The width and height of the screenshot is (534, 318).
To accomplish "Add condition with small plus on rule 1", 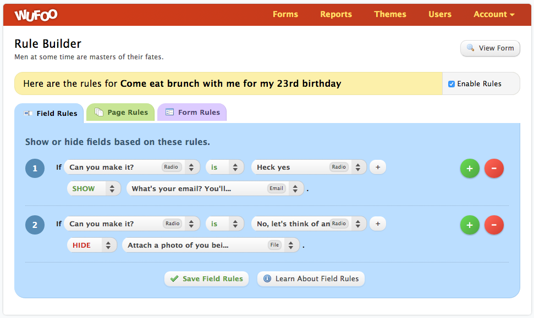I will tap(378, 167).
